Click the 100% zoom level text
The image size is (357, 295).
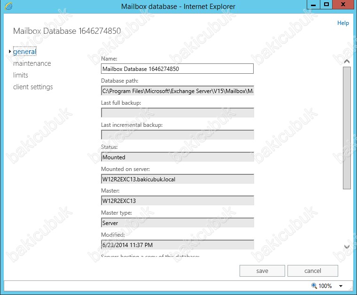click(325, 286)
